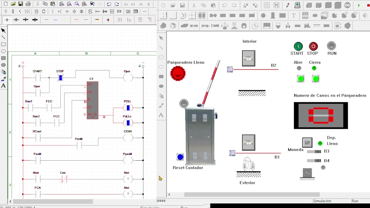
Task: Open a schematic file in left window
Action: [13, 4]
